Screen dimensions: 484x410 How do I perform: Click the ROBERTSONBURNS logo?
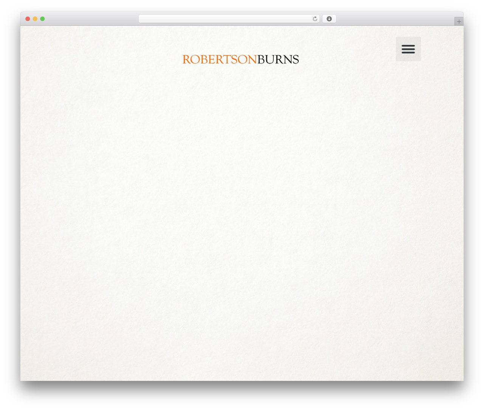[240, 59]
